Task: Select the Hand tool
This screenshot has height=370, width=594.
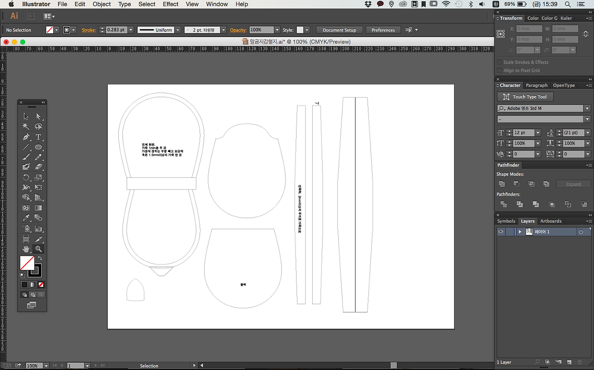Action: coord(26,249)
